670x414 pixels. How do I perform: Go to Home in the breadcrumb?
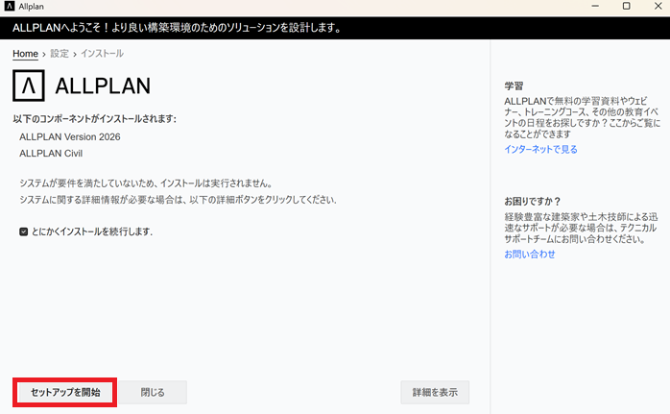25,54
